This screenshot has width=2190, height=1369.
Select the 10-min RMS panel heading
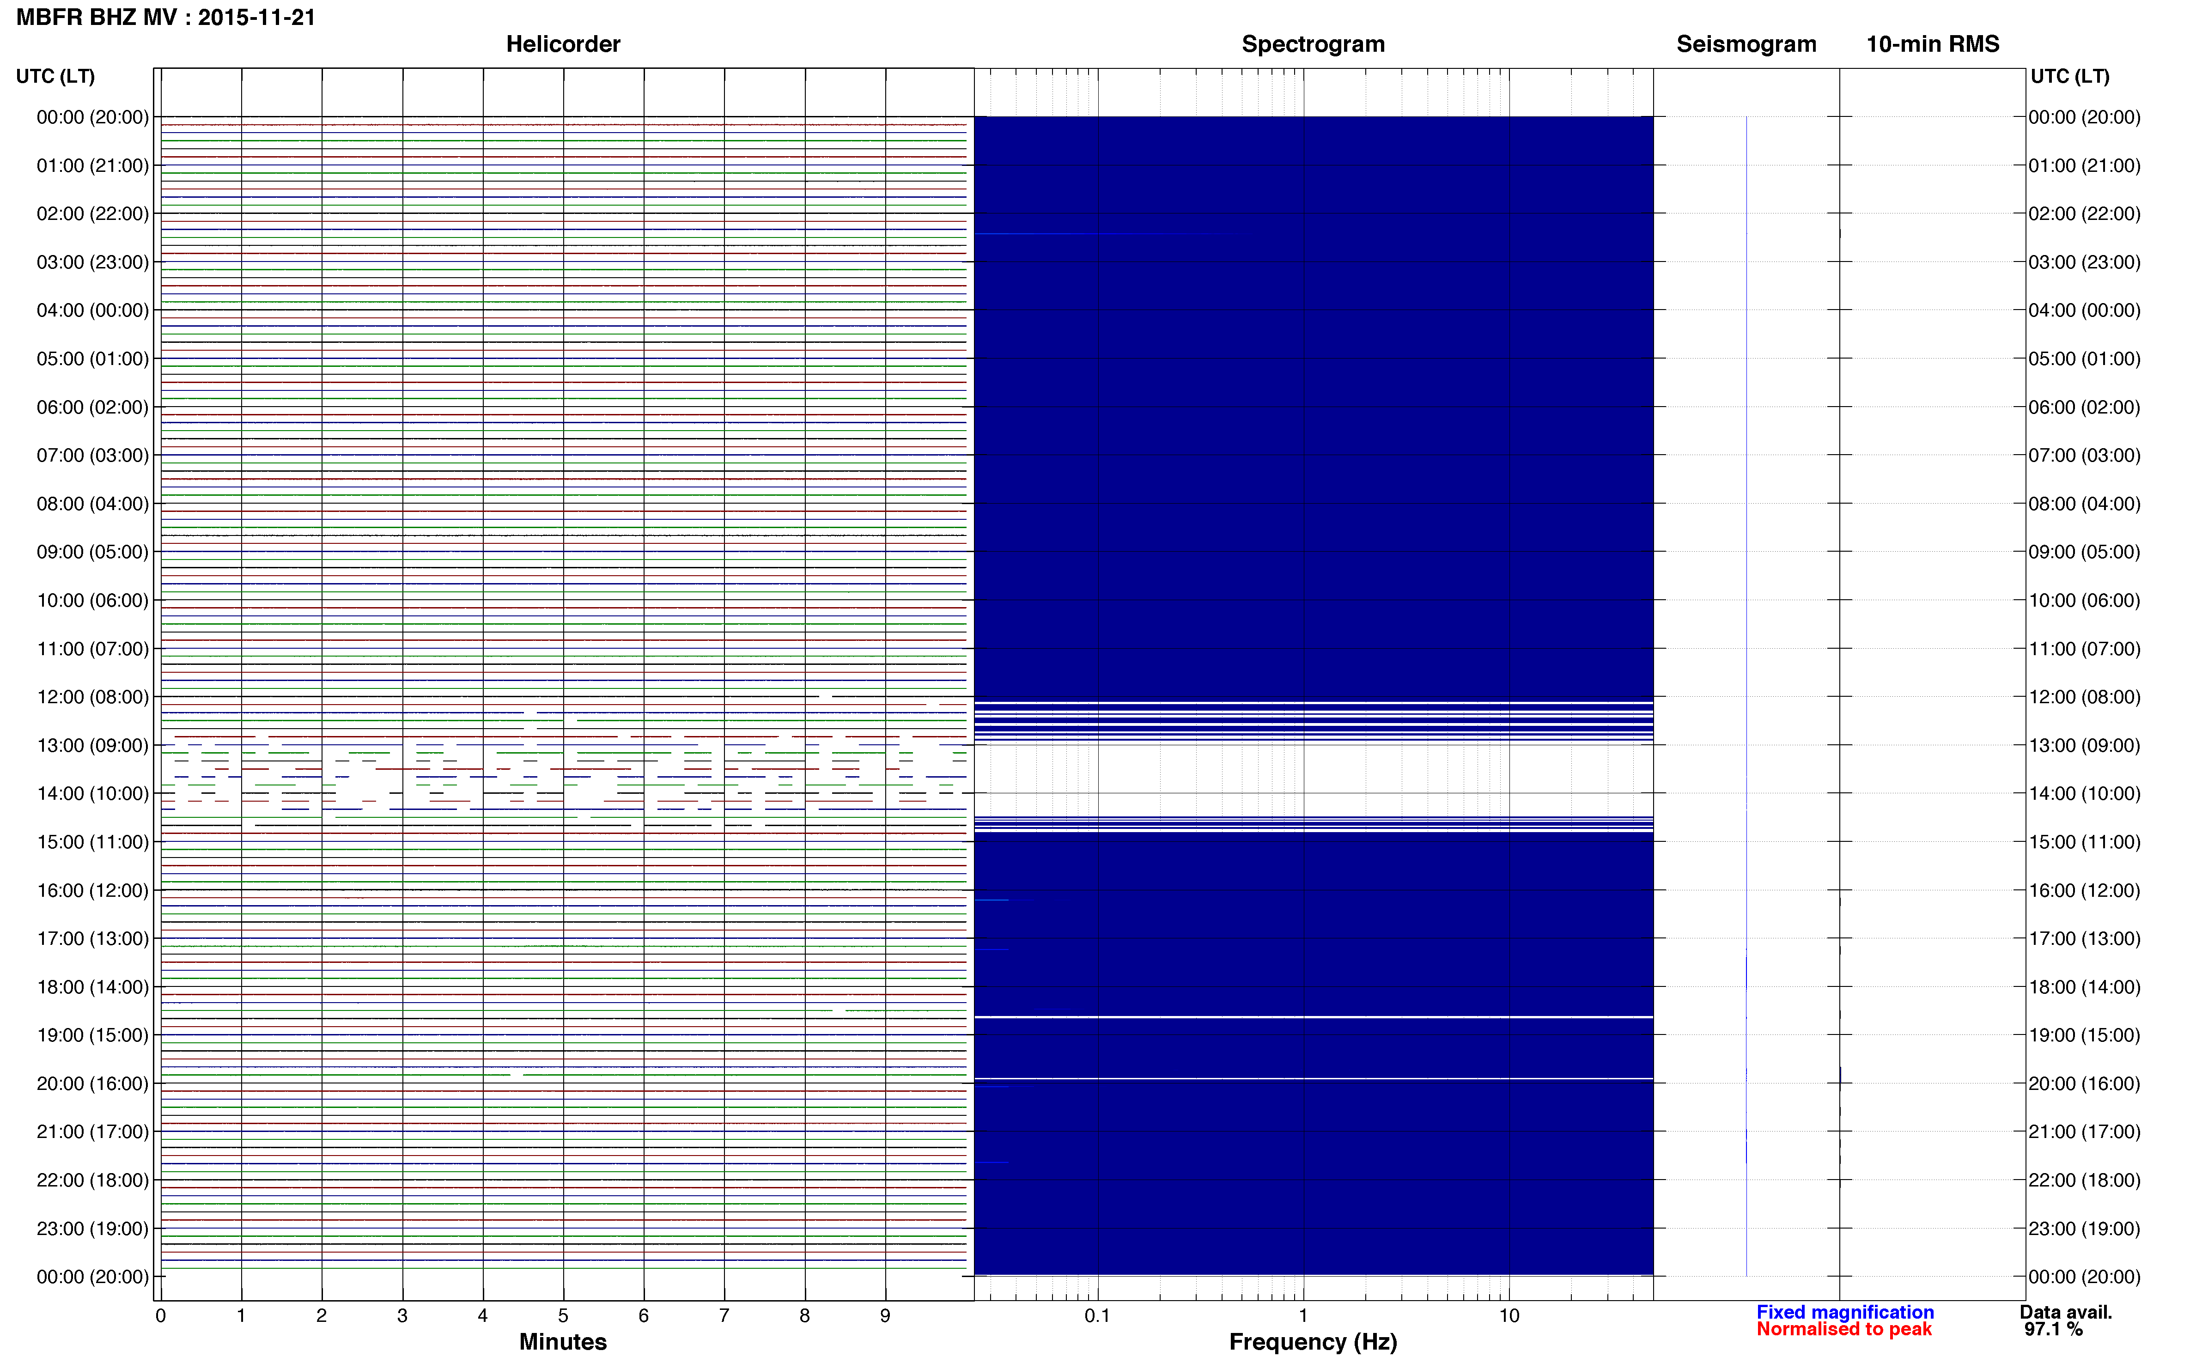[1933, 44]
